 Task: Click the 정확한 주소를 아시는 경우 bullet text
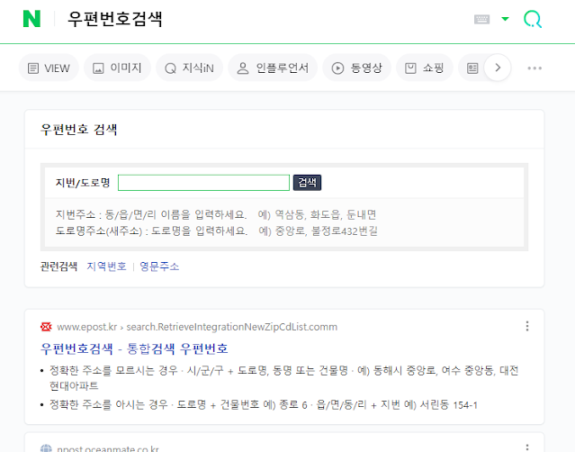pos(264,405)
